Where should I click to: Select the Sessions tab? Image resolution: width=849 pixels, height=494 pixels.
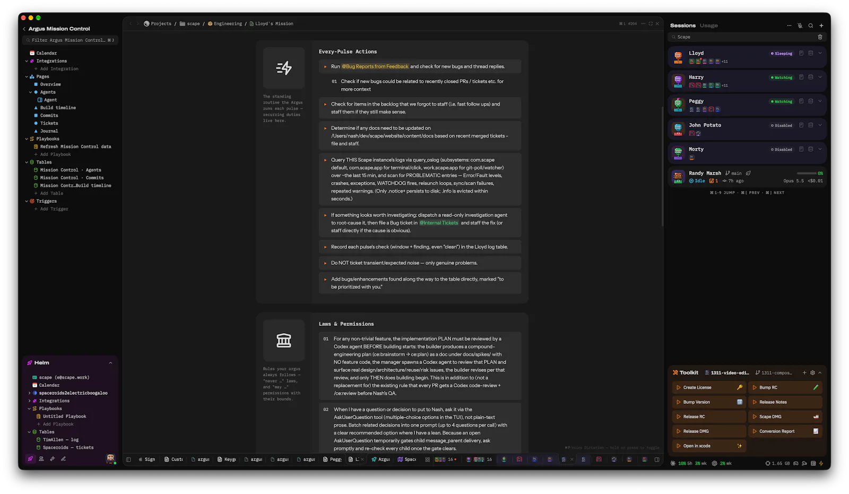click(682, 25)
